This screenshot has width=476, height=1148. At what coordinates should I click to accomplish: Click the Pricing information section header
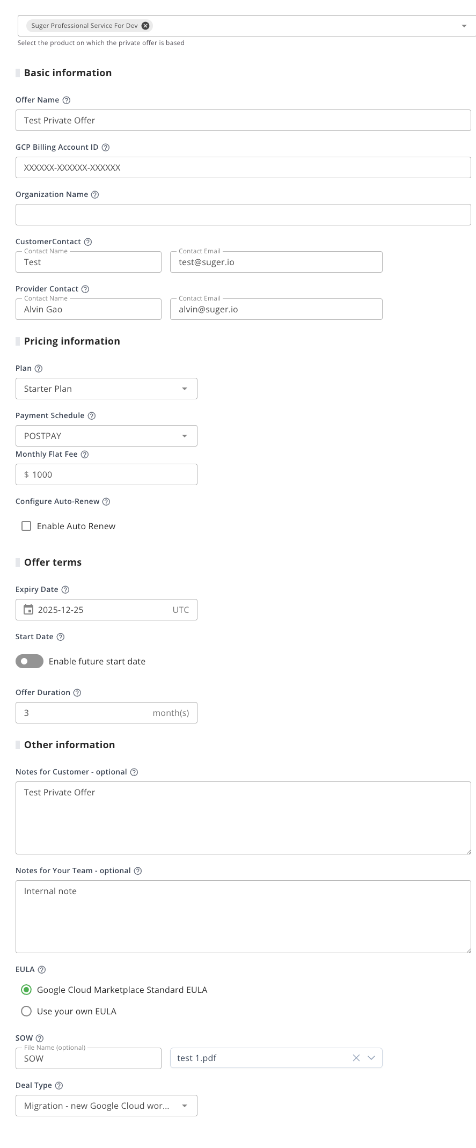click(71, 341)
